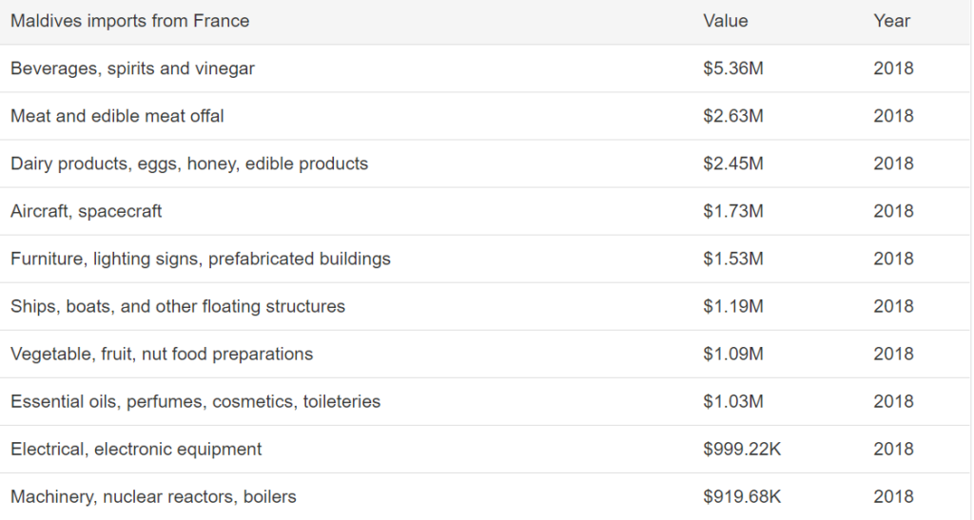Select 'Dairy products, eggs, honey, edible products'

(x=189, y=164)
